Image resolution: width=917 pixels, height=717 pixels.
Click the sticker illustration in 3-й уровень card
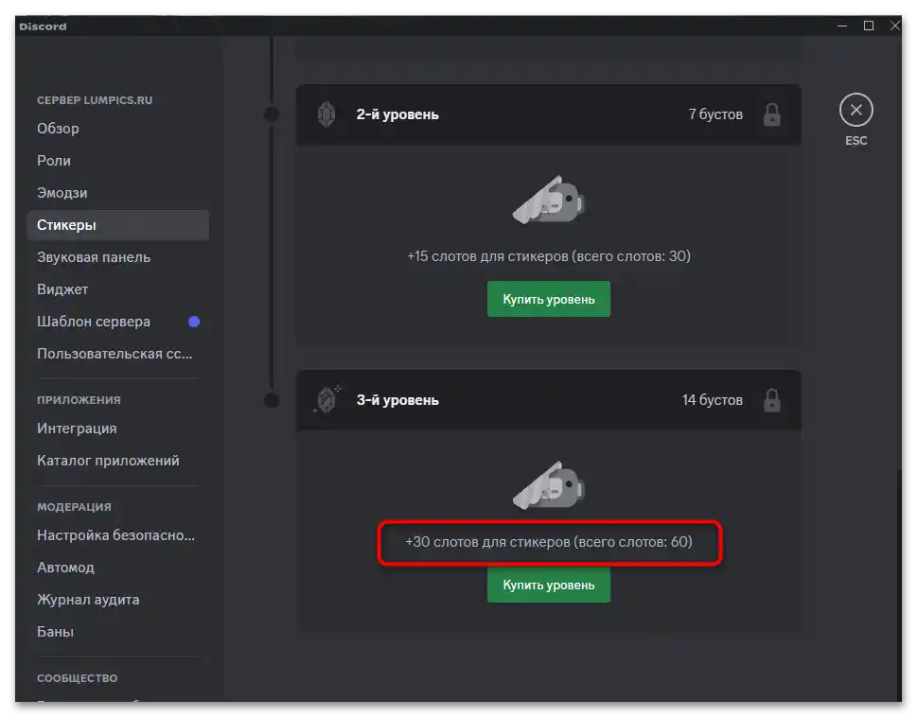[549, 485]
